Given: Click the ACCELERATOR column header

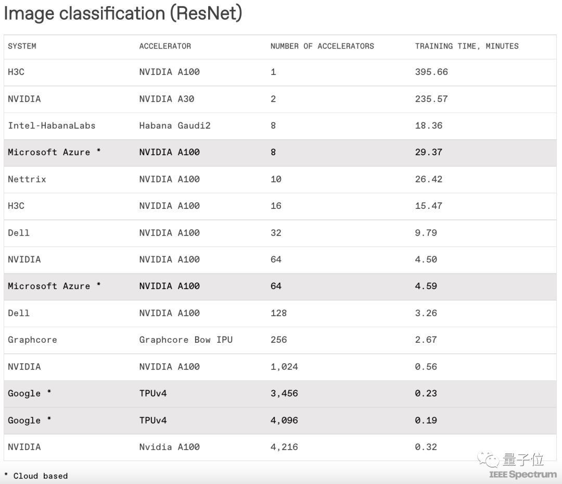Looking at the screenshot, I should pos(165,46).
